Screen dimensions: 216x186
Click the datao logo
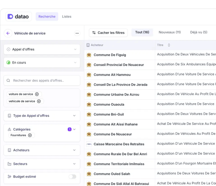(x=19, y=17)
